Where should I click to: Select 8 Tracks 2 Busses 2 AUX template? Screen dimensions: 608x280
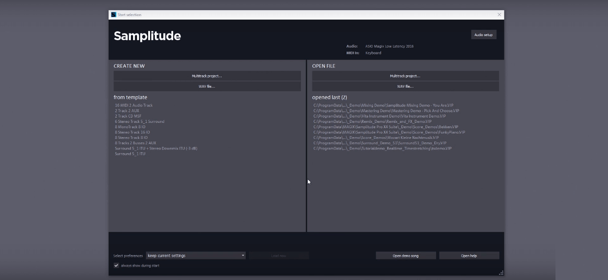135,143
